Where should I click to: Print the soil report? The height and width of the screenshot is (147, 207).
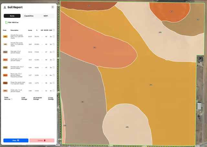click(x=16, y=141)
